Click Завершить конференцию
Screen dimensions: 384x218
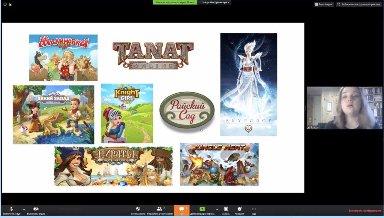[365, 211]
